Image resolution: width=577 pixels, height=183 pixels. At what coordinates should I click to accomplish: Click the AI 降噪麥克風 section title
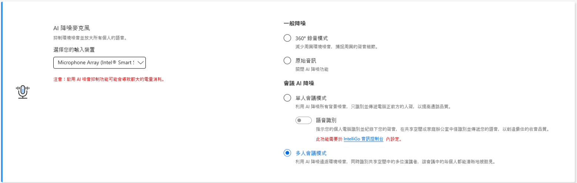[x=72, y=28]
